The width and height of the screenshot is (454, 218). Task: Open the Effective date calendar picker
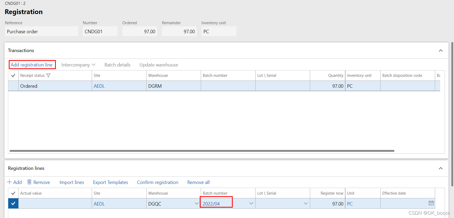431,203
